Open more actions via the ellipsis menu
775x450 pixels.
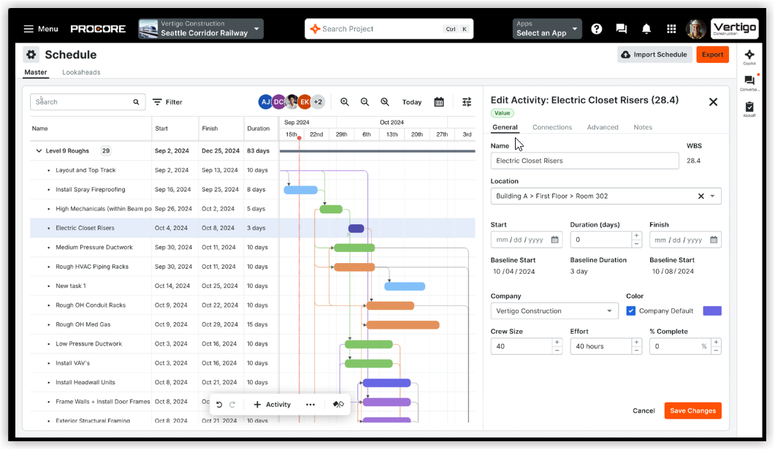310,404
